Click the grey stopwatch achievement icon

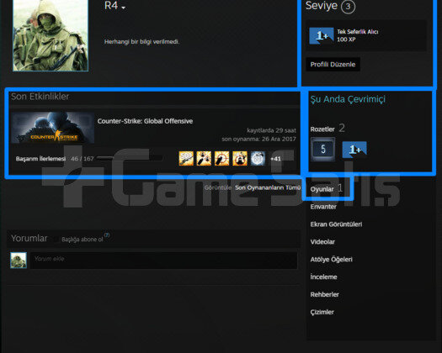[258, 158]
